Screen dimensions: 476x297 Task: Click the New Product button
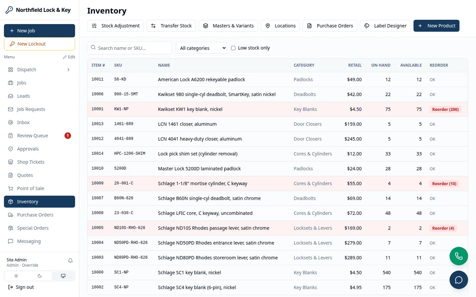point(436,26)
